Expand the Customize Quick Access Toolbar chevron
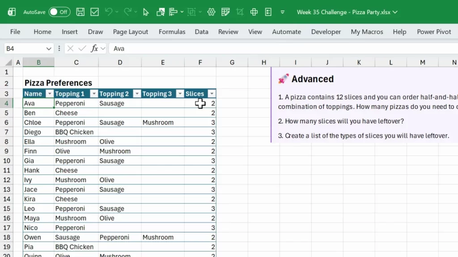 click(282, 12)
